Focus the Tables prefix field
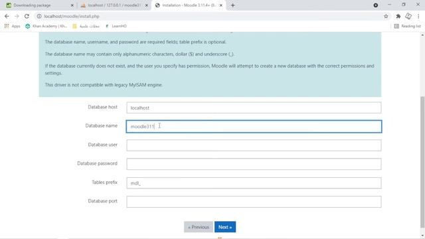425x239 pixels. 254,183
